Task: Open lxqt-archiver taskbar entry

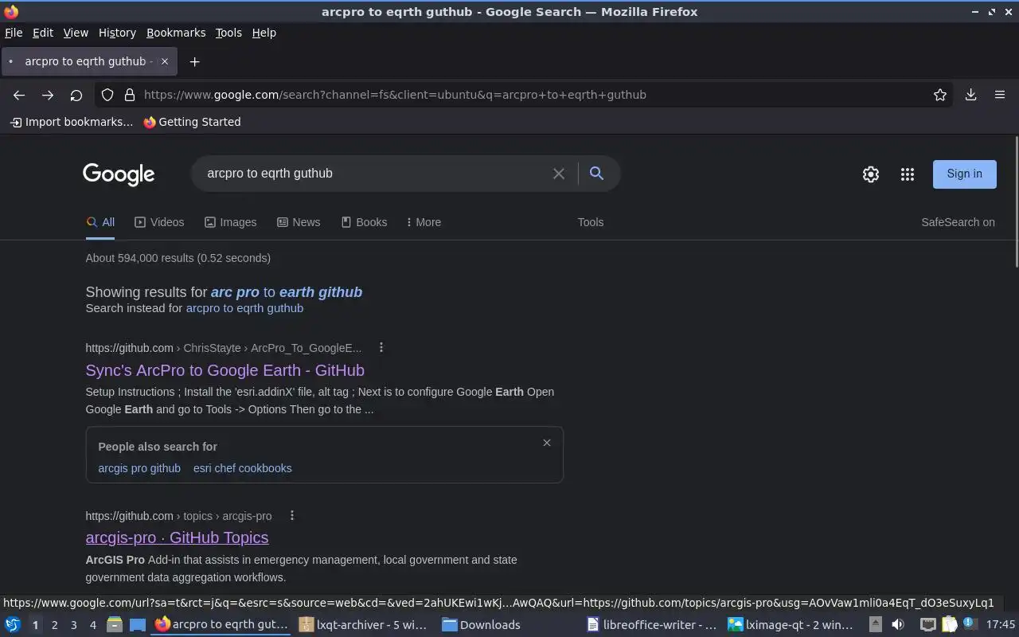Action: (365, 625)
